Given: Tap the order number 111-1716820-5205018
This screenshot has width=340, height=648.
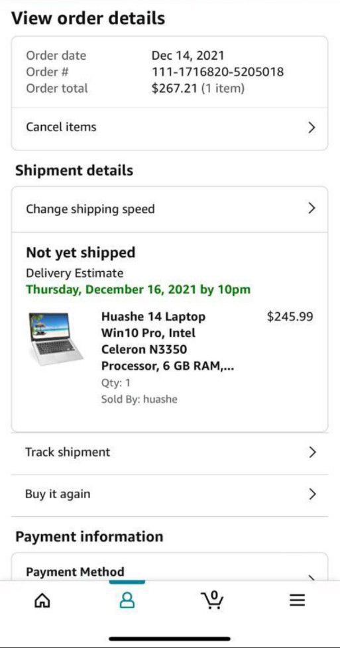Looking at the screenshot, I should 217,72.
